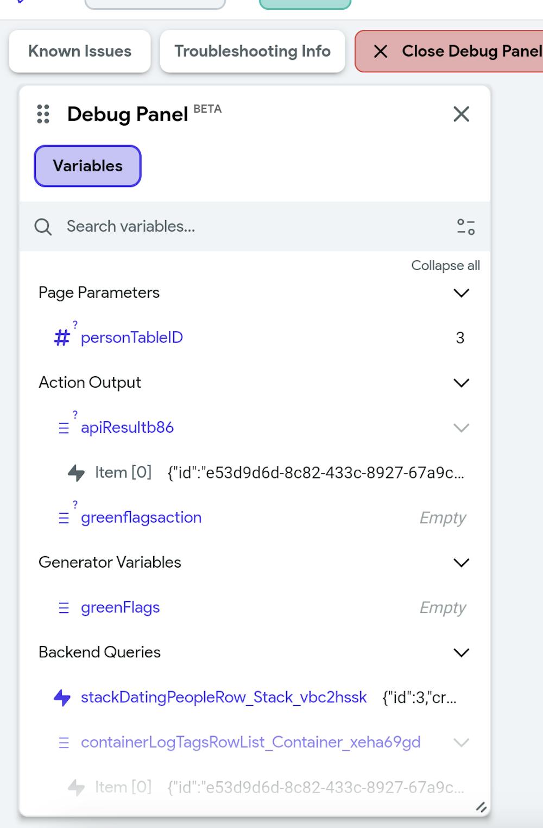
Task: Close the Debug Panel with X icon
Action: click(x=461, y=114)
